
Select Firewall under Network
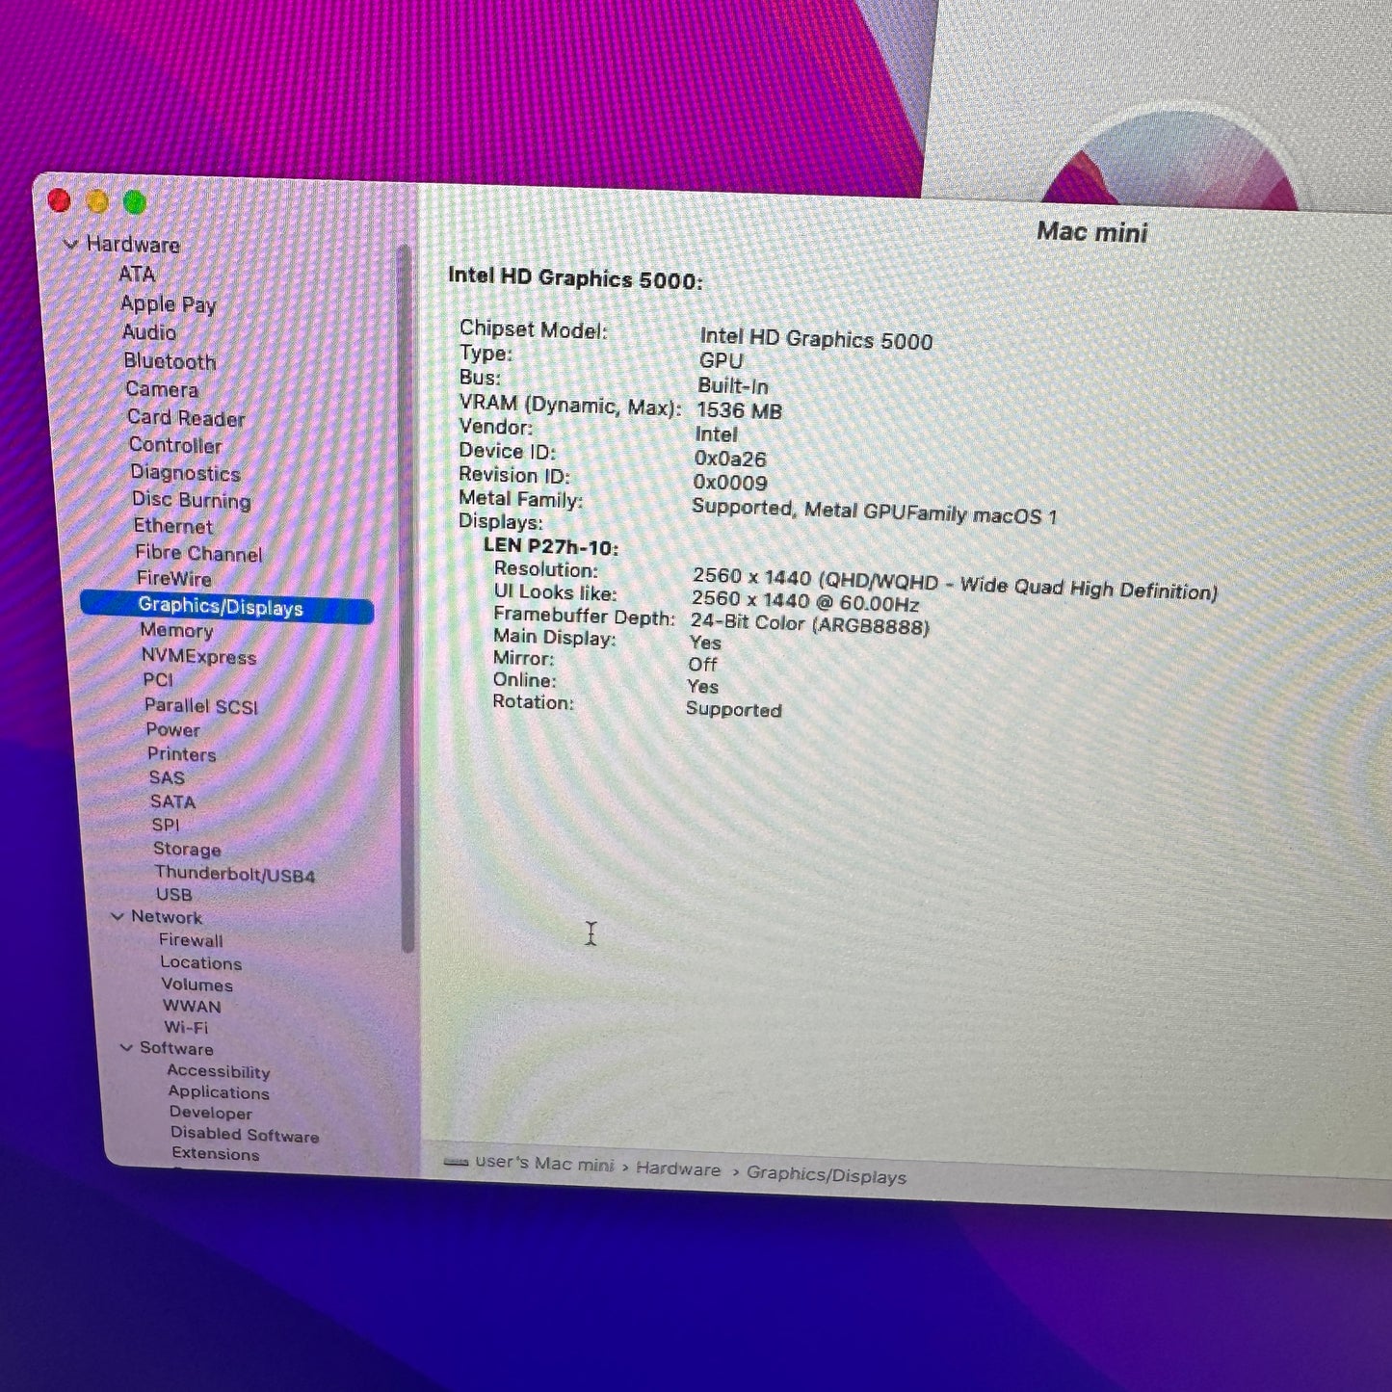(x=191, y=940)
